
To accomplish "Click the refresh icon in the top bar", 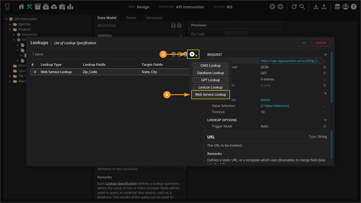I will click(294, 7).
